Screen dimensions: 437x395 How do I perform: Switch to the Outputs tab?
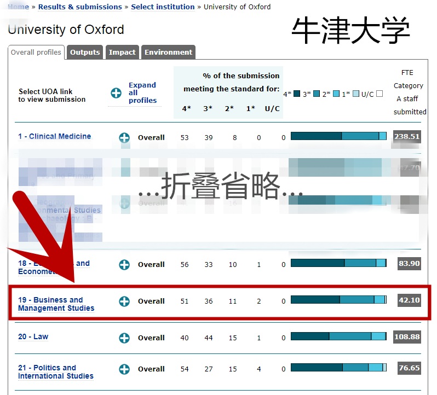(x=85, y=53)
